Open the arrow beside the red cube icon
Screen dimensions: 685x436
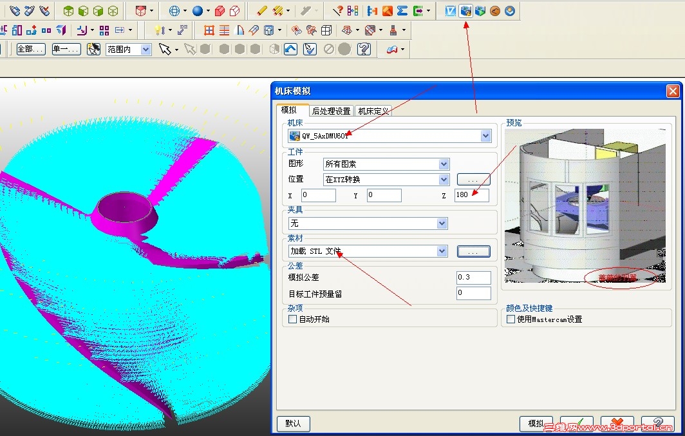(x=151, y=11)
